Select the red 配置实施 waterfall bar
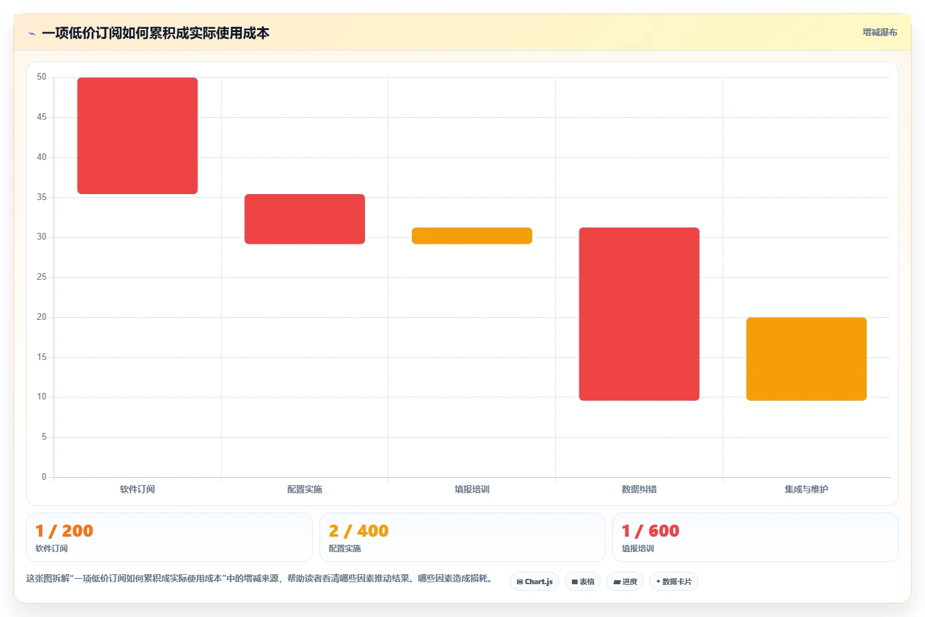925x617 pixels. [x=305, y=219]
